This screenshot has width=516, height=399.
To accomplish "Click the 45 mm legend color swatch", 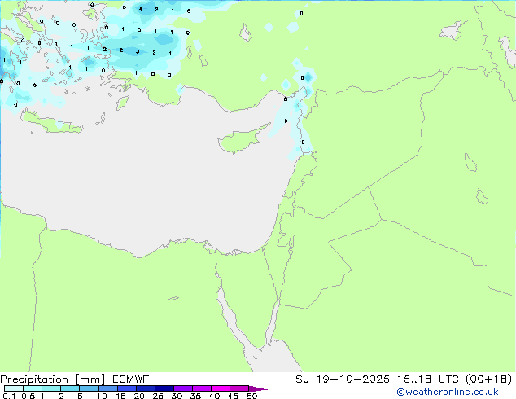I will tap(239, 388).
